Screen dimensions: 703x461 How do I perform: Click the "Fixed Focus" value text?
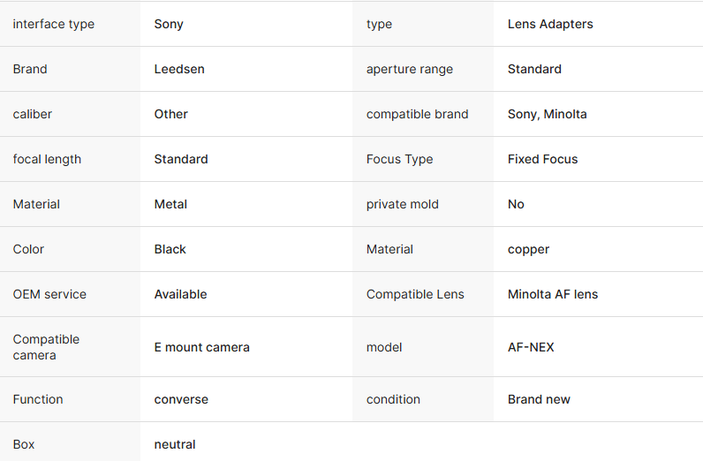tap(542, 159)
